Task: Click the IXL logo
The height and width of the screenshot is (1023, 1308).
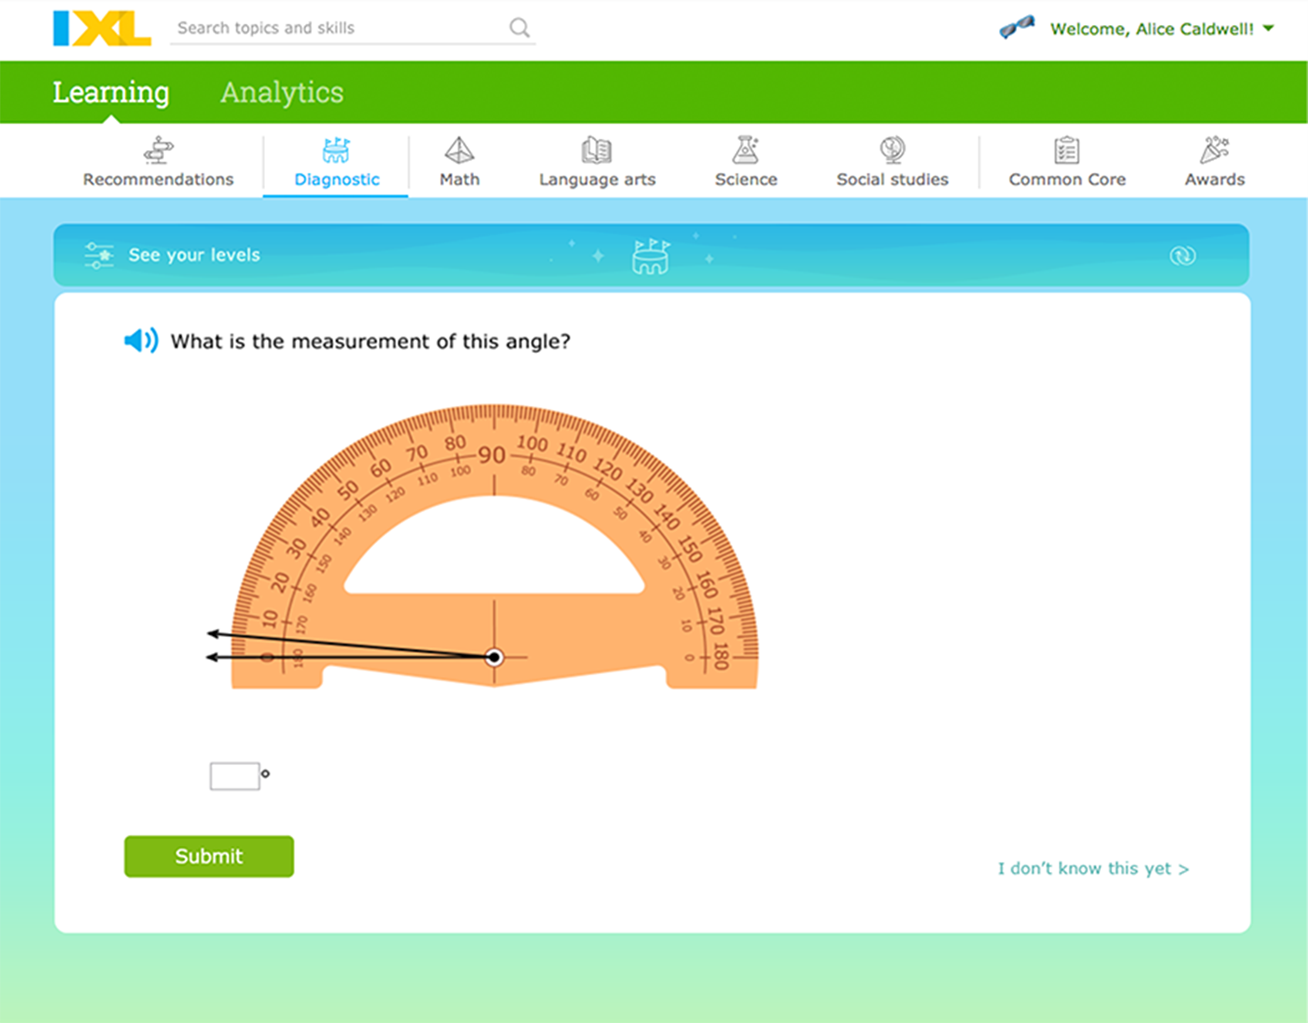Action: pos(102,28)
